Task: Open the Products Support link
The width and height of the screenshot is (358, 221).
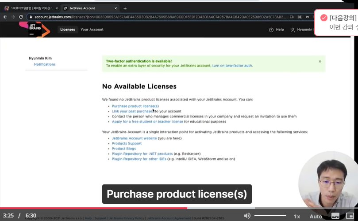Action: (127, 143)
